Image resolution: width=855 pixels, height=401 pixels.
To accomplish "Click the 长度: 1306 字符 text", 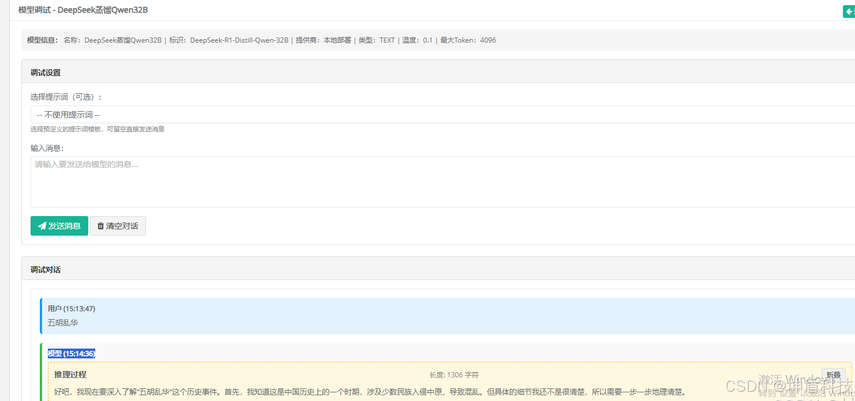I will pos(454,375).
